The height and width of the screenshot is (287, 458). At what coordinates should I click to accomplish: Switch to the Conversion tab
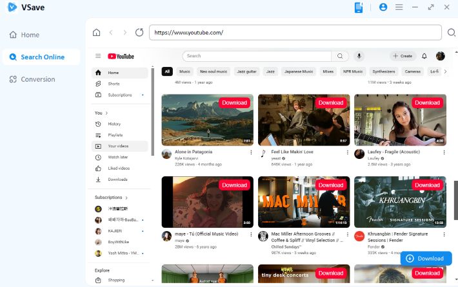tap(37, 79)
